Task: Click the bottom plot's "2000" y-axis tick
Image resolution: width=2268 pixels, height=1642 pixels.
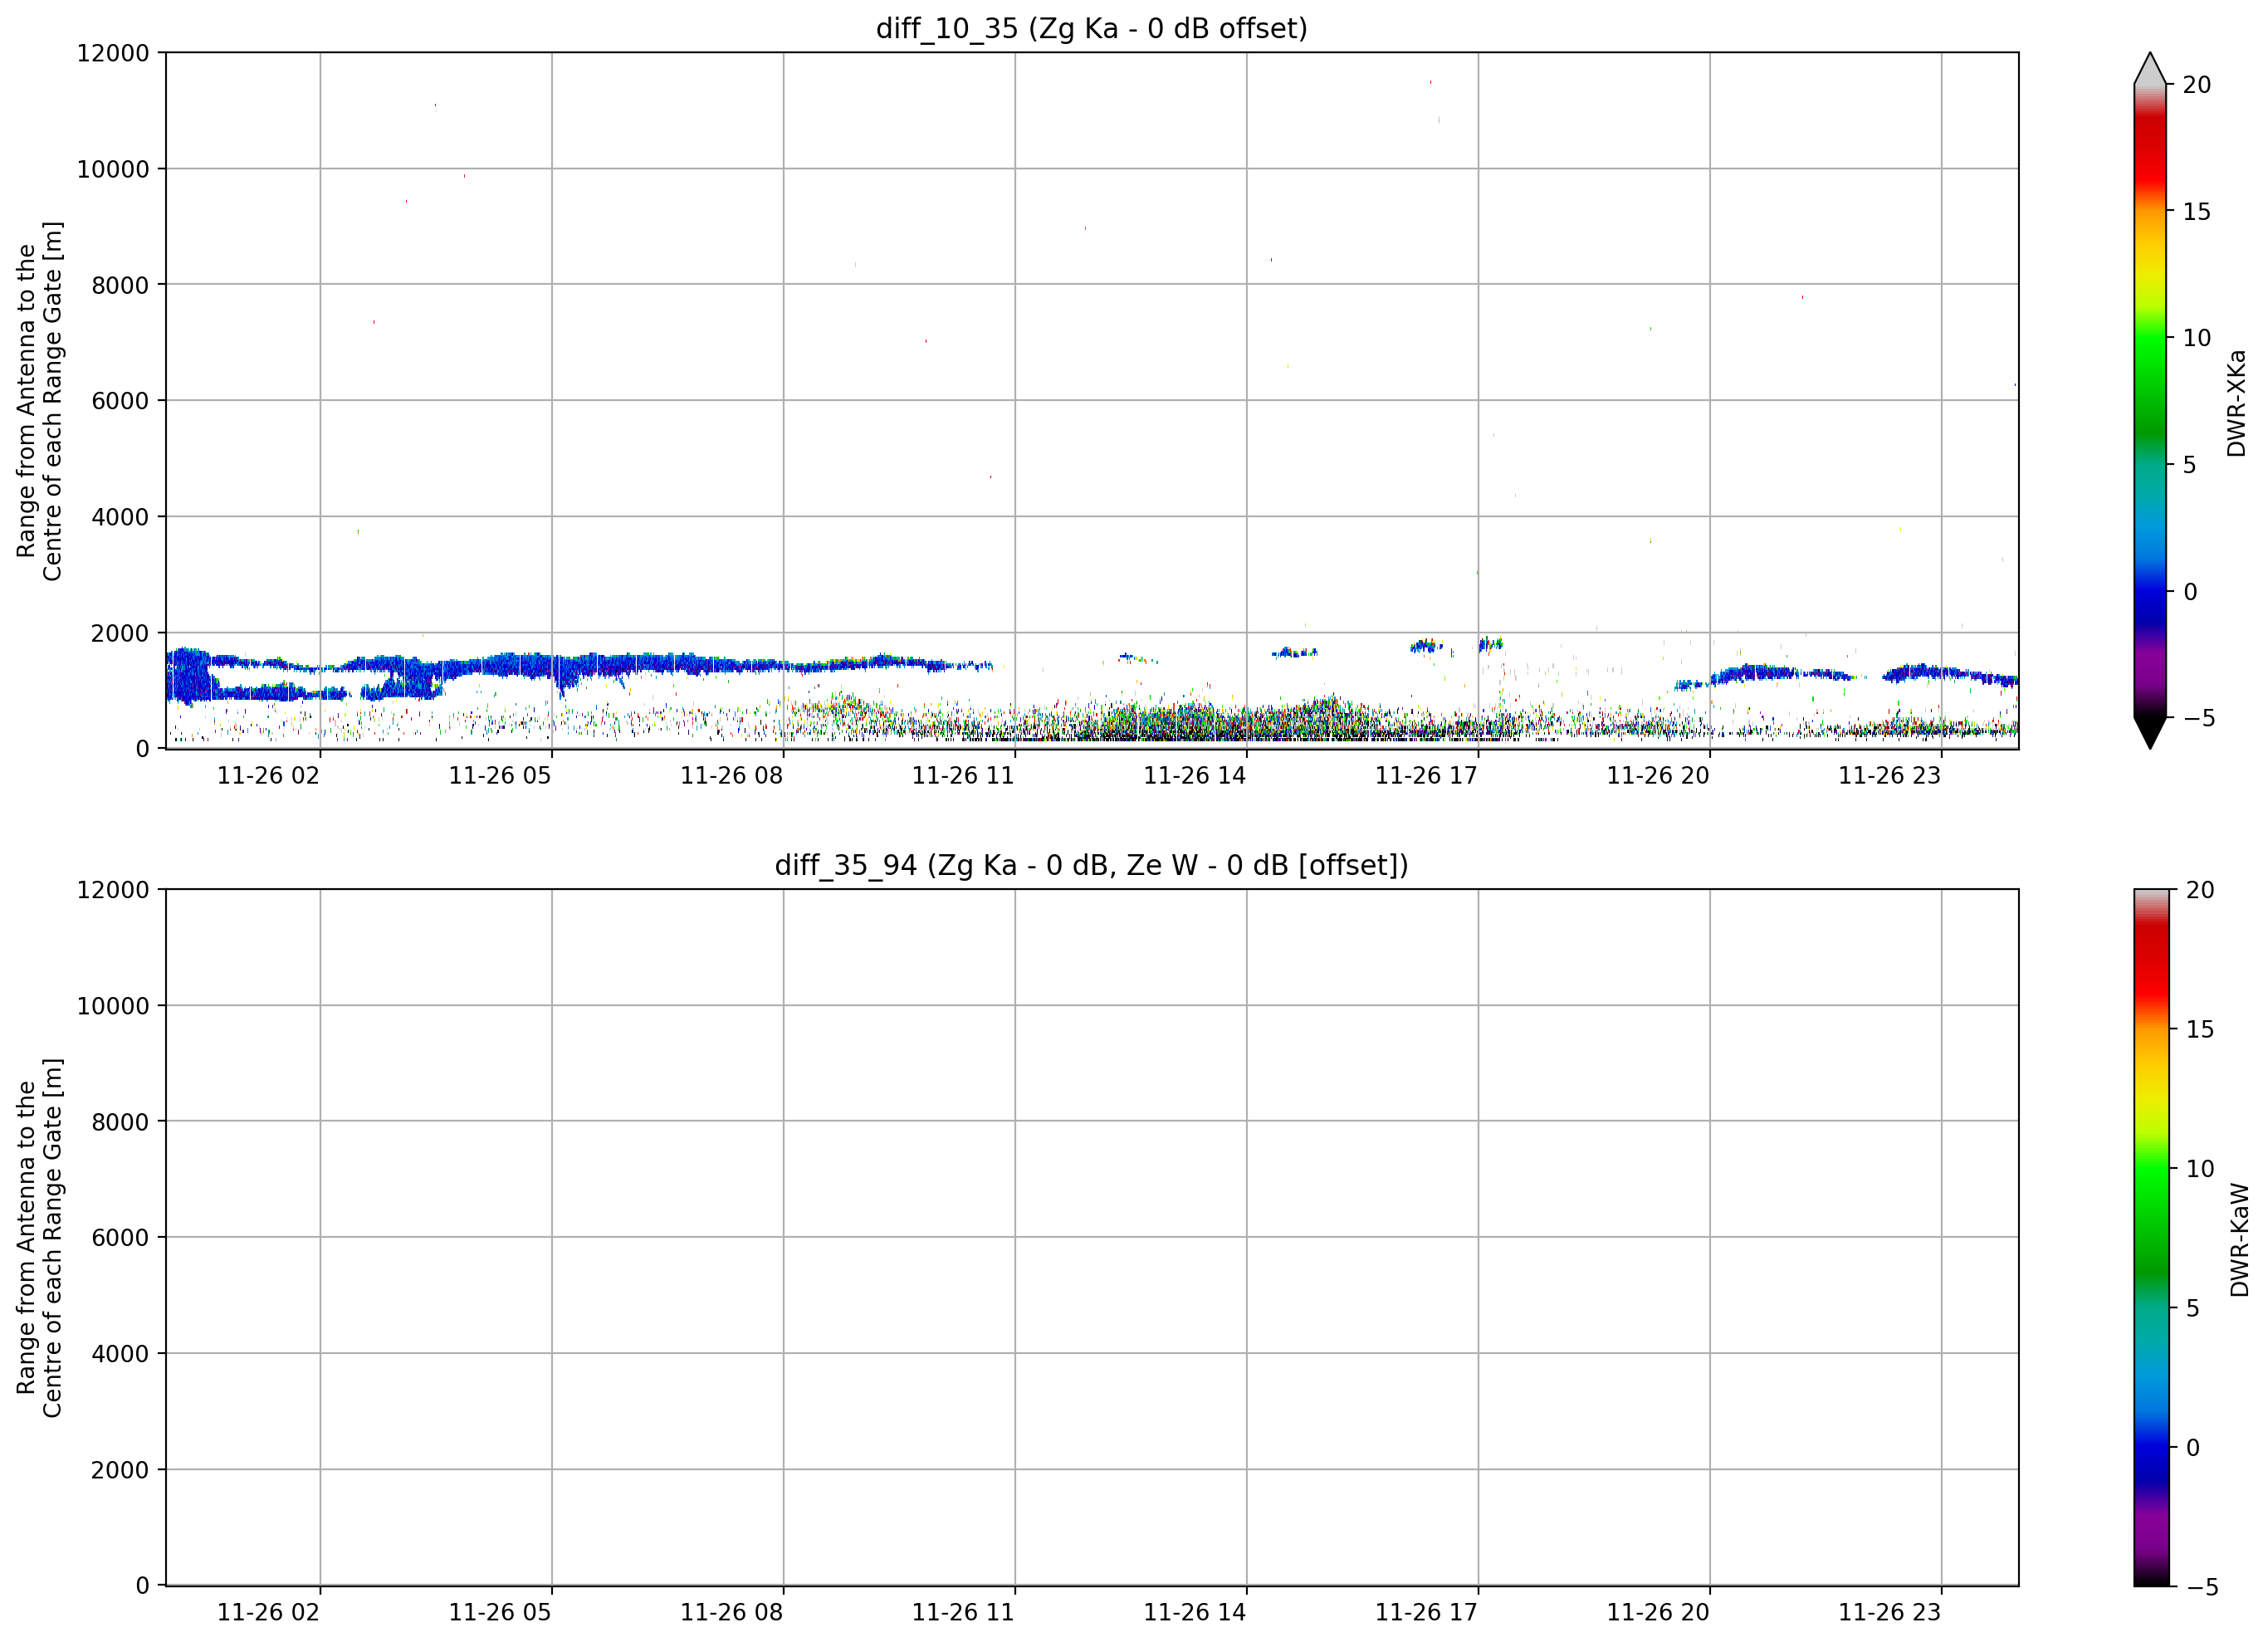Action: coord(120,1471)
